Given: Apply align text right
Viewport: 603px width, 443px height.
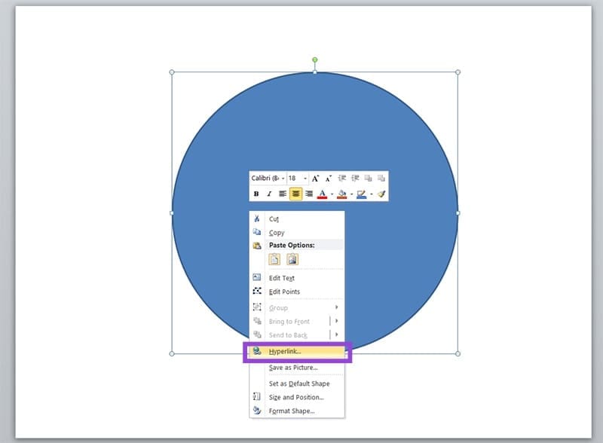Looking at the screenshot, I should point(308,194).
